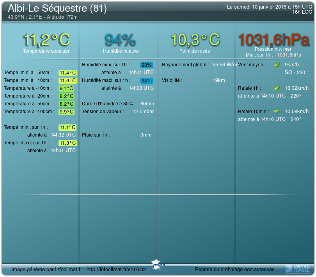Click the 19km visibility value
The height and width of the screenshot is (277, 316).
[218, 80]
